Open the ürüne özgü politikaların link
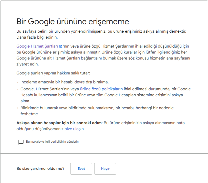This screenshot has width=208, height=183. (101, 89)
